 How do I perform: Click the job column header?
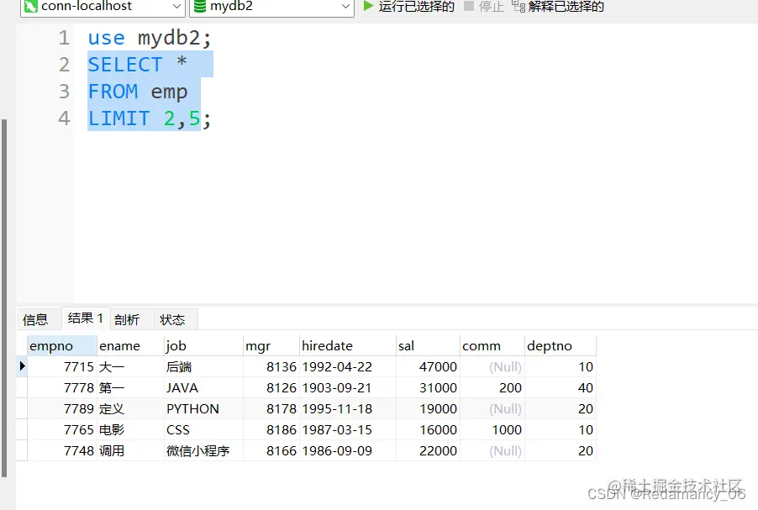tap(203, 345)
